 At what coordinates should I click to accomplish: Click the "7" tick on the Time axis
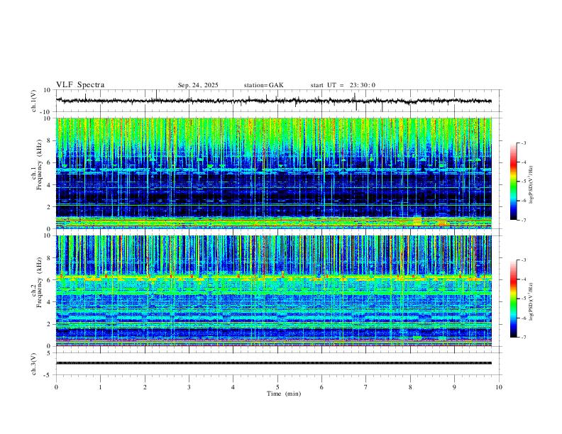click(366, 387)
